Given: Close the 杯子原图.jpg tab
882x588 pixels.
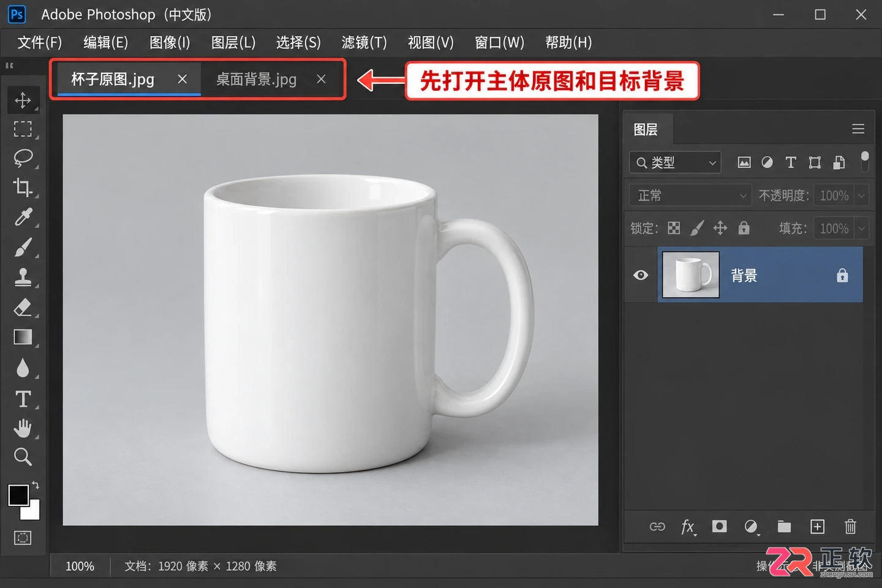Looking at the screenshot, I should tap(182, 79).
